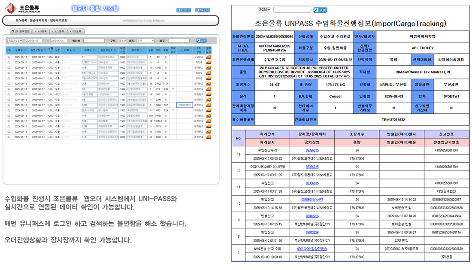View the order registered 2025-06-12

click(9, 137)
